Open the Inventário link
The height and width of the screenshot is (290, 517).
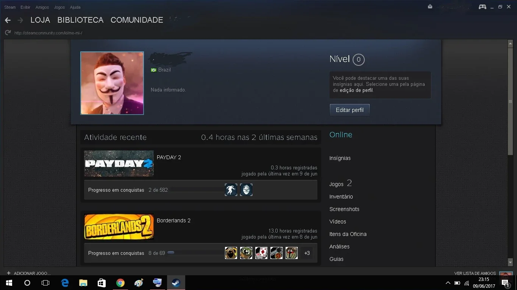click(341, 197)
